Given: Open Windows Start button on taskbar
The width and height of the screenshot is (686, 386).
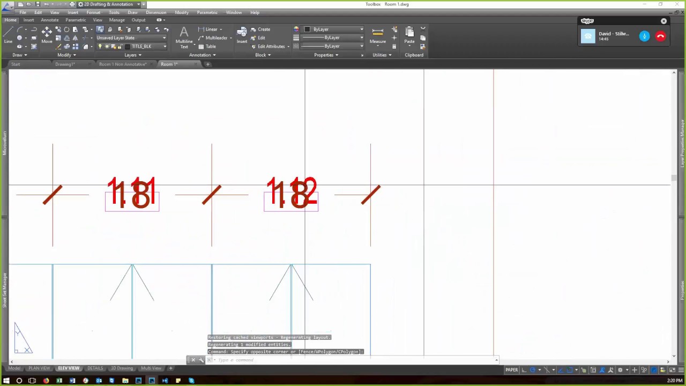Looking at the screenshot, I should pos(6,381).
